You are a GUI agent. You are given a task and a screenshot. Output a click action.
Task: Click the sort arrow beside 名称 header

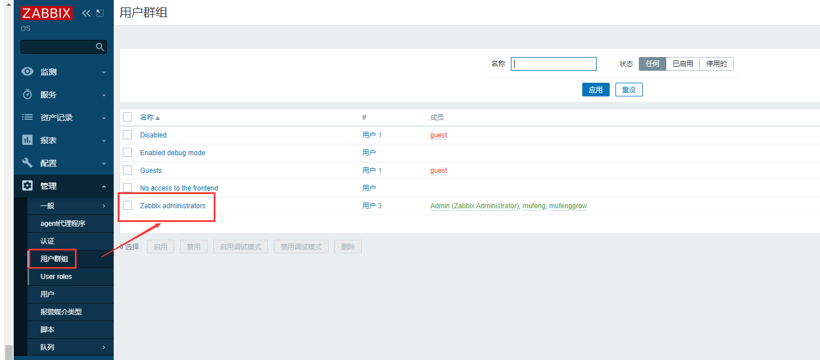pos(158,118)
